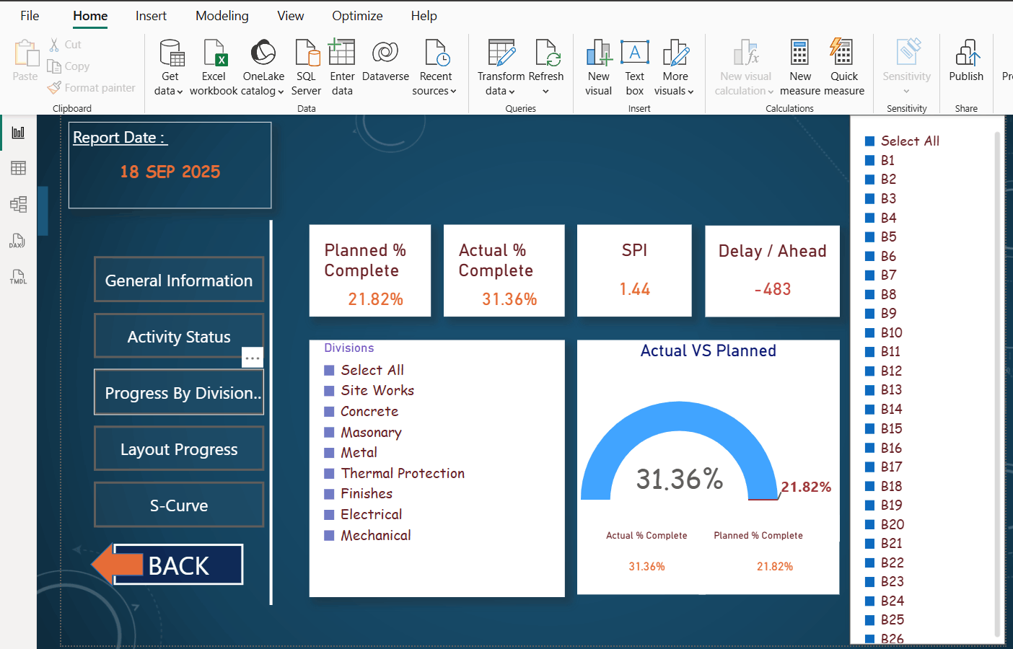Check Select All in the Divisions slicer

[x=330, y=369]
